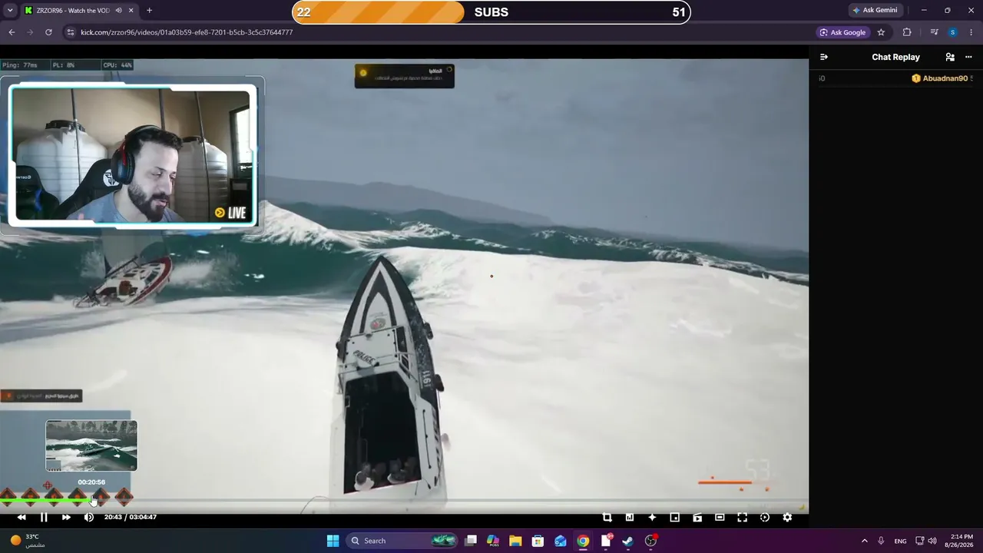
Task: Switch to Chrome on the taskbar
Action: (583, 541)
